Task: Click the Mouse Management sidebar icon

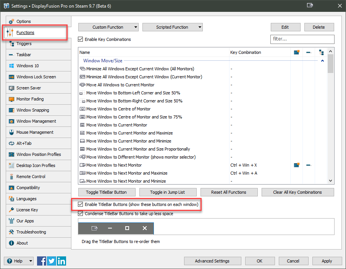Action: 11,132
